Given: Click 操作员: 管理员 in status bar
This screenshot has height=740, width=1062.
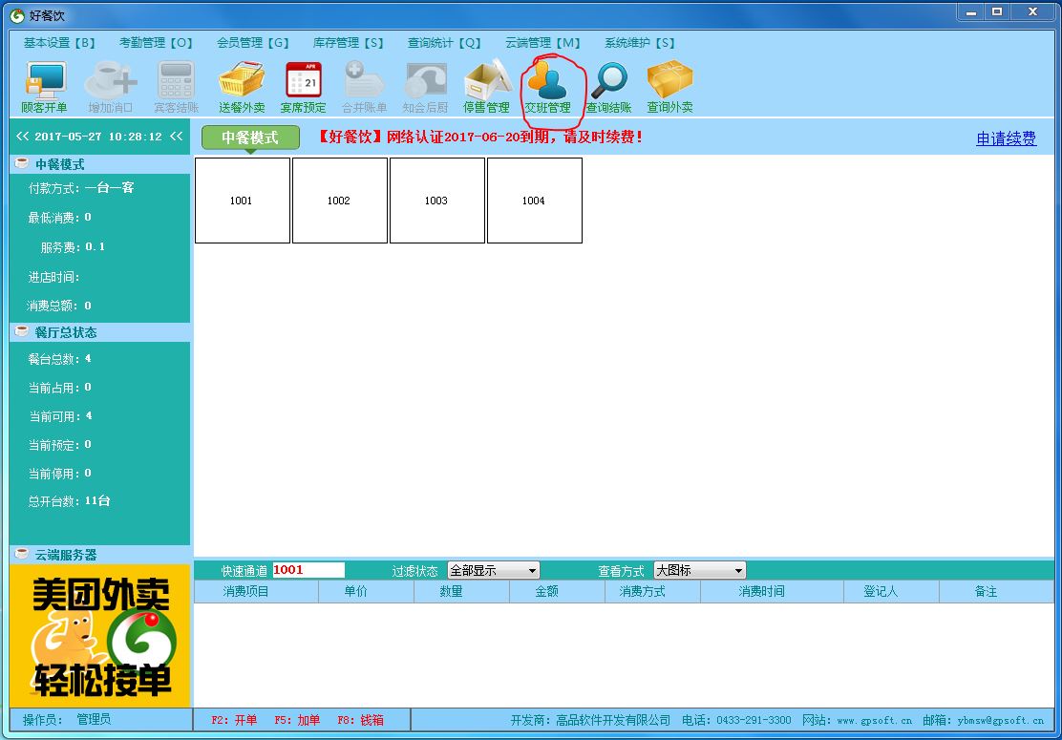Looking at the screenshot, I should coord(67,720).
